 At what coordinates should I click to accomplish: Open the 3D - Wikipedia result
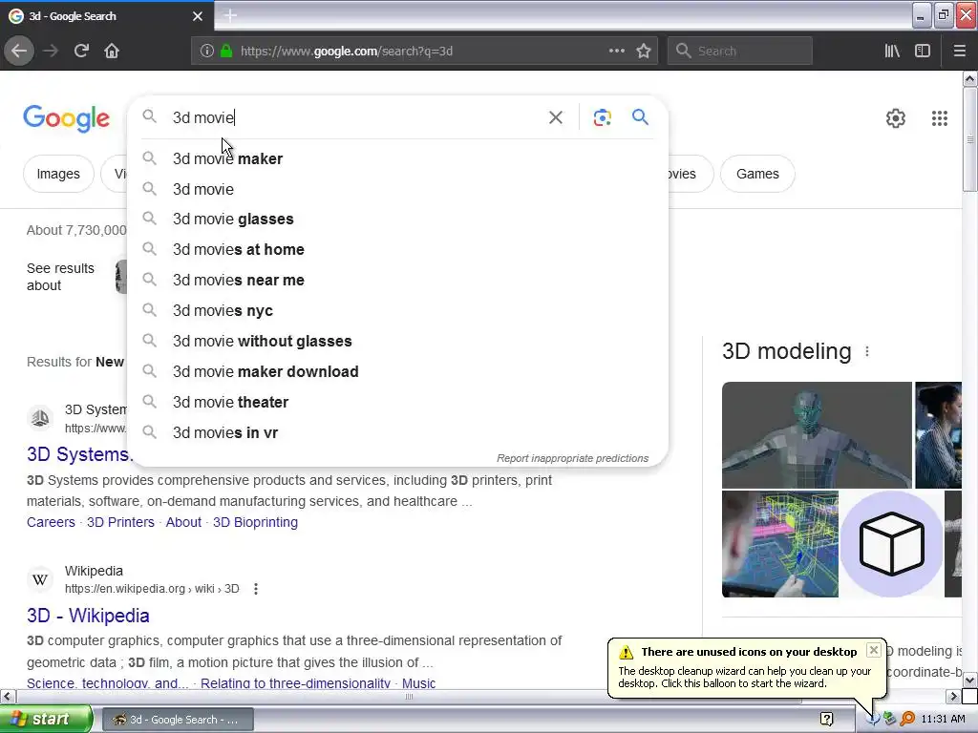coord(88,616)
